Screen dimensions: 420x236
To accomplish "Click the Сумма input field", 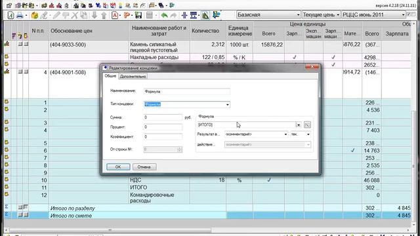I will point(163,117).
